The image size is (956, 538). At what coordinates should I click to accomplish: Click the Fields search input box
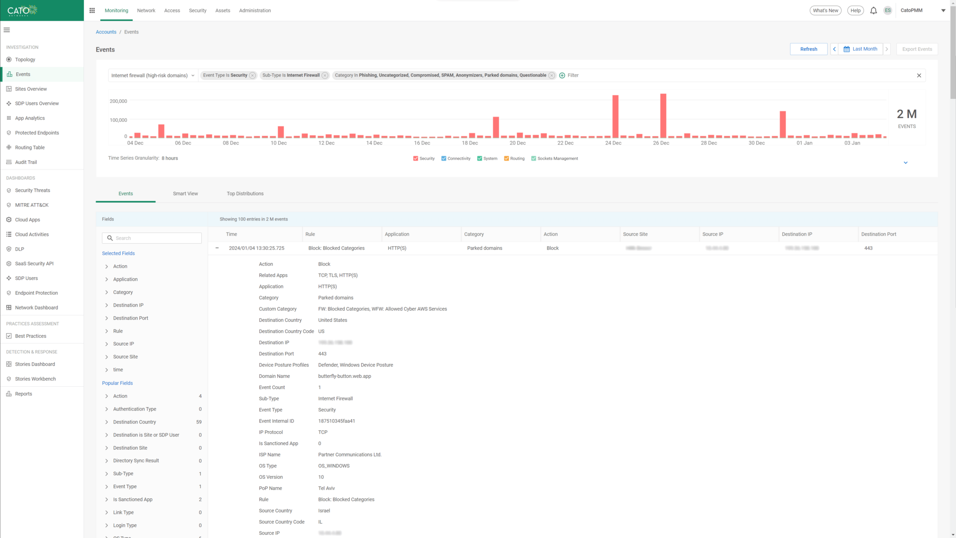(x=151, y=238)
